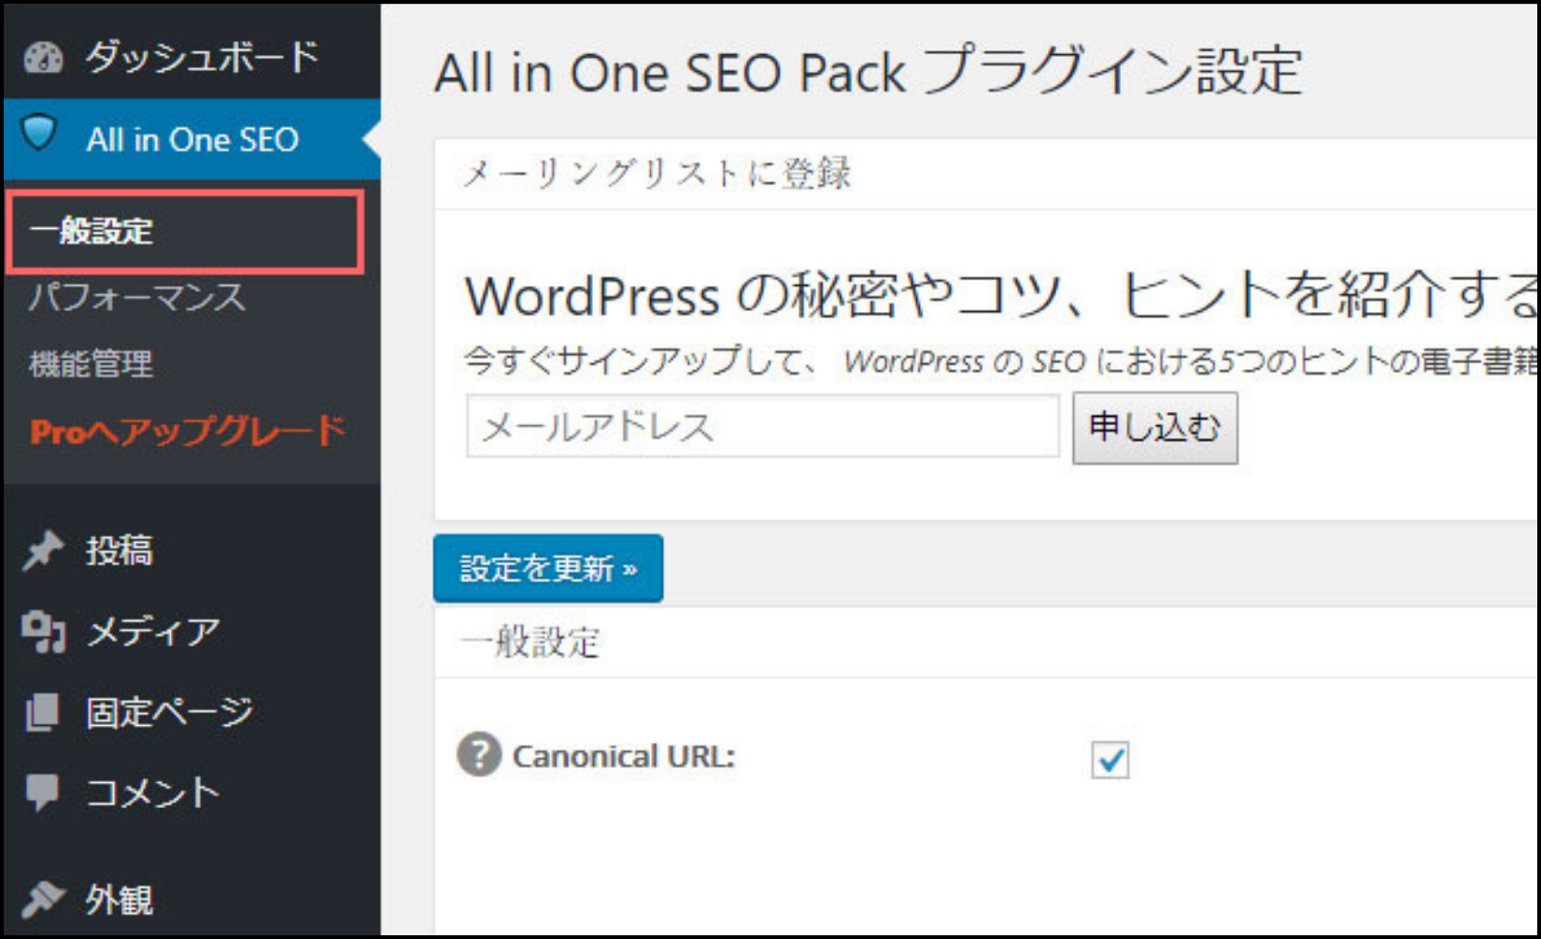Screen dimensions: 1541x939
Task: Click the All in One SEO Pack プラグイン設定 heading
Action: tap(868, 72)
